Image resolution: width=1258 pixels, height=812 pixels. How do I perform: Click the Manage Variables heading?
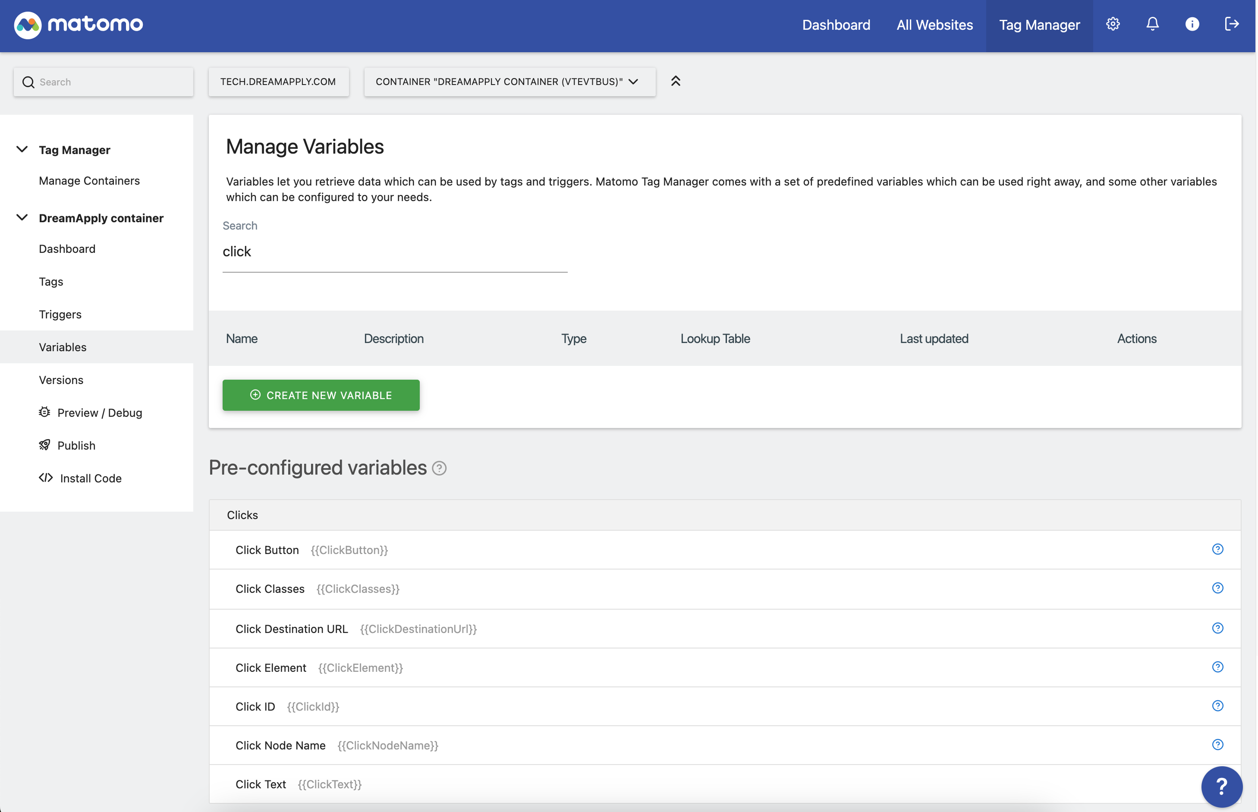(x=305, y=147)
